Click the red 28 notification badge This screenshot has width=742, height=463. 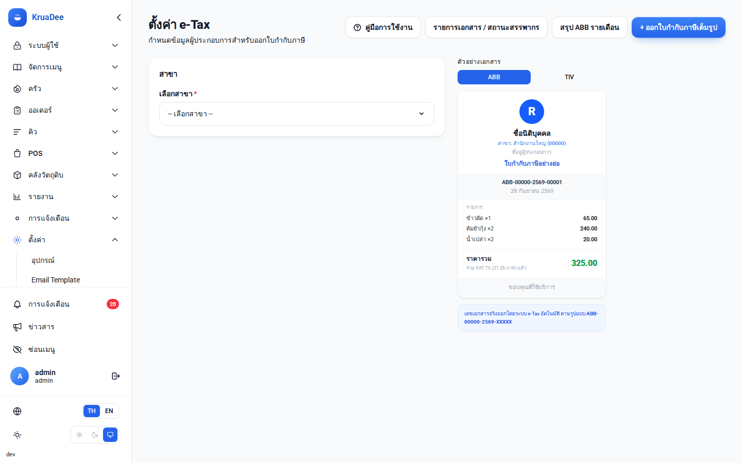point(113,304)
